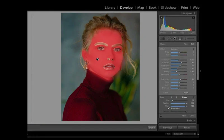Switch to Erase brush mode
The image size is (224, 140).
pyautogui.click(x=184, y=97)
